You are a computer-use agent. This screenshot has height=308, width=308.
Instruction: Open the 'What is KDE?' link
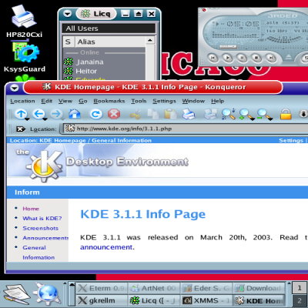[42, 219]
